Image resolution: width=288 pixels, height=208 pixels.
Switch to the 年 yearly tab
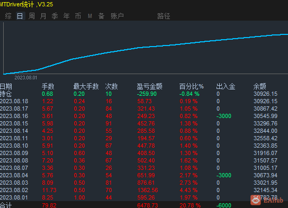coord(66,16)
